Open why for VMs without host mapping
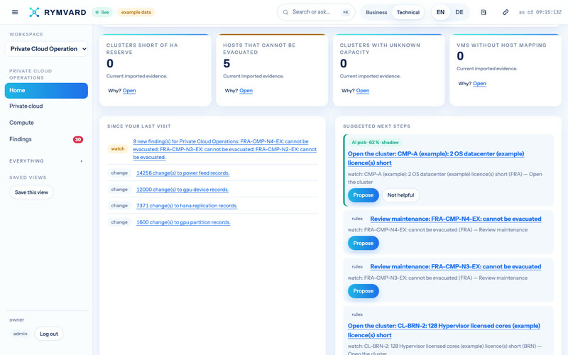Screen dimensions: 568x355 point(479,84)
